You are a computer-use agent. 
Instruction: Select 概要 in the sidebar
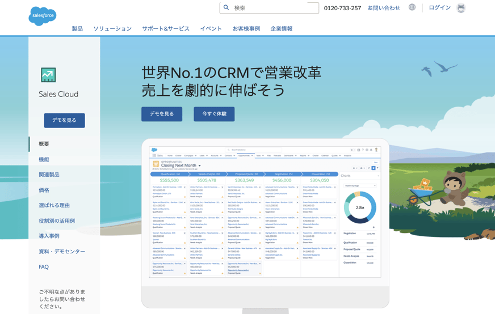point(44,144)
